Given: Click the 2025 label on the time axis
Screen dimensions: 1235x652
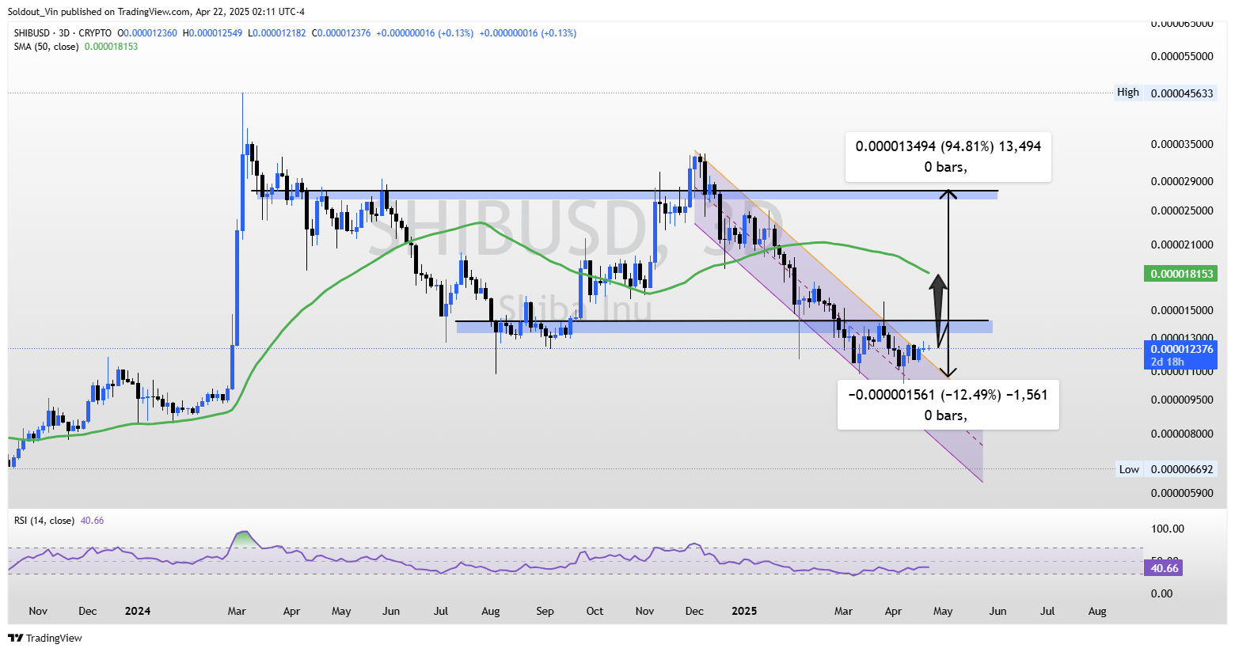Looking at the screenshot, I should 744,611.
